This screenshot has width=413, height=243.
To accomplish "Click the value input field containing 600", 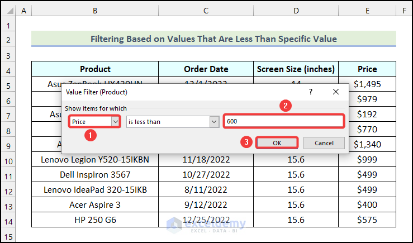I will 283,121.
